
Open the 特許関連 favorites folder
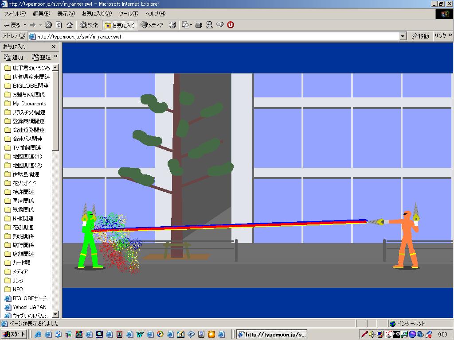tap(20, 192)
